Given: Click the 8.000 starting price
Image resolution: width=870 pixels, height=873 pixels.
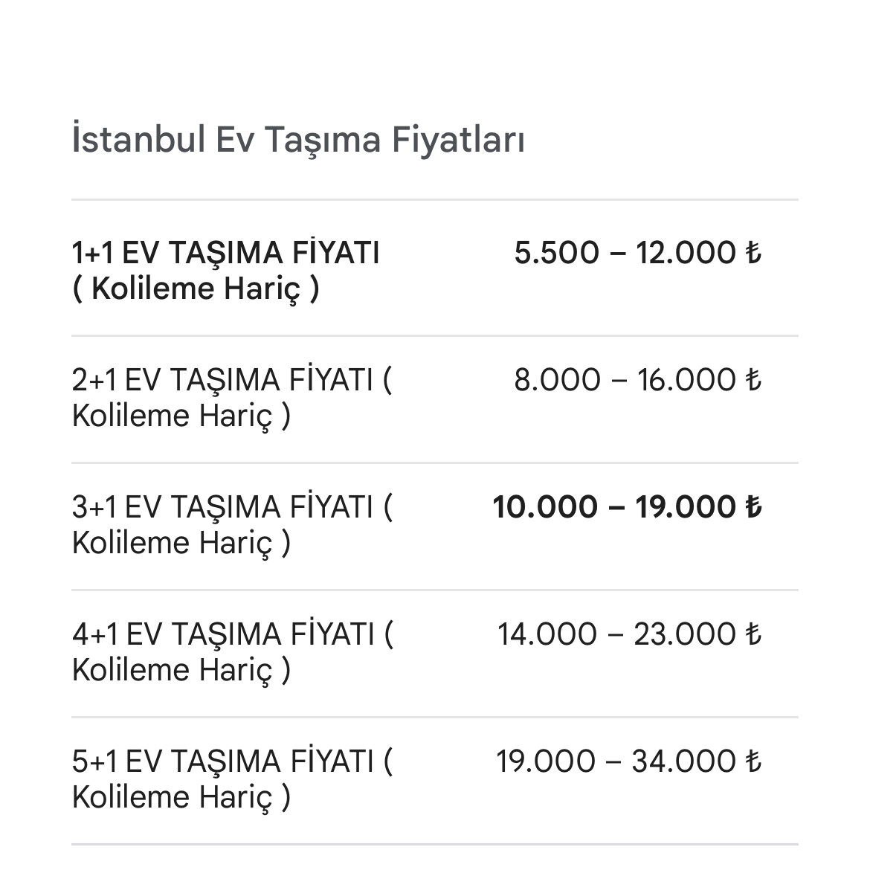Looking at the screenshot, I should [557, 381].
